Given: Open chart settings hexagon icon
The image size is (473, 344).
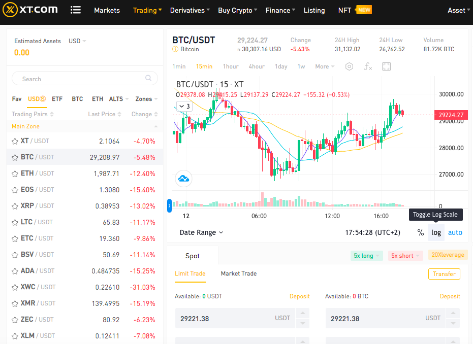Looking at the screenshot, I should [349, 66].
